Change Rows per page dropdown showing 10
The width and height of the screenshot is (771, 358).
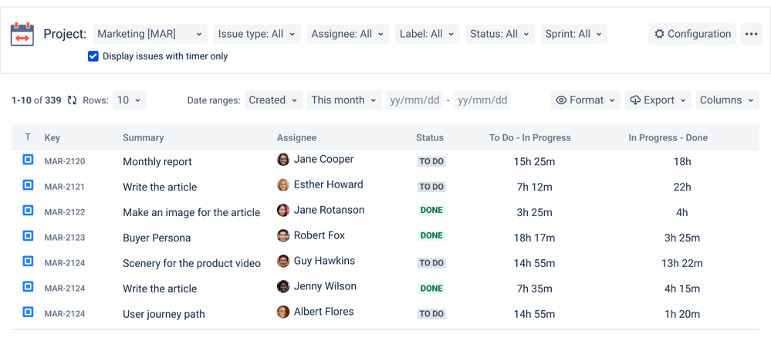130,100
